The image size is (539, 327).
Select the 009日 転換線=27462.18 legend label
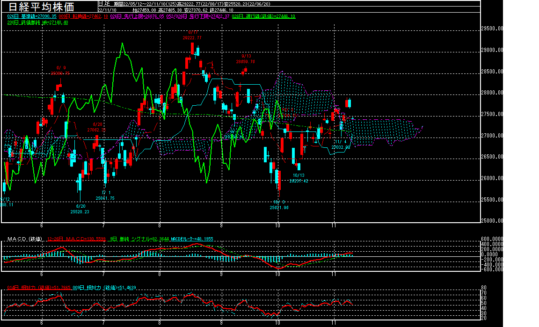tap(83, 16)
